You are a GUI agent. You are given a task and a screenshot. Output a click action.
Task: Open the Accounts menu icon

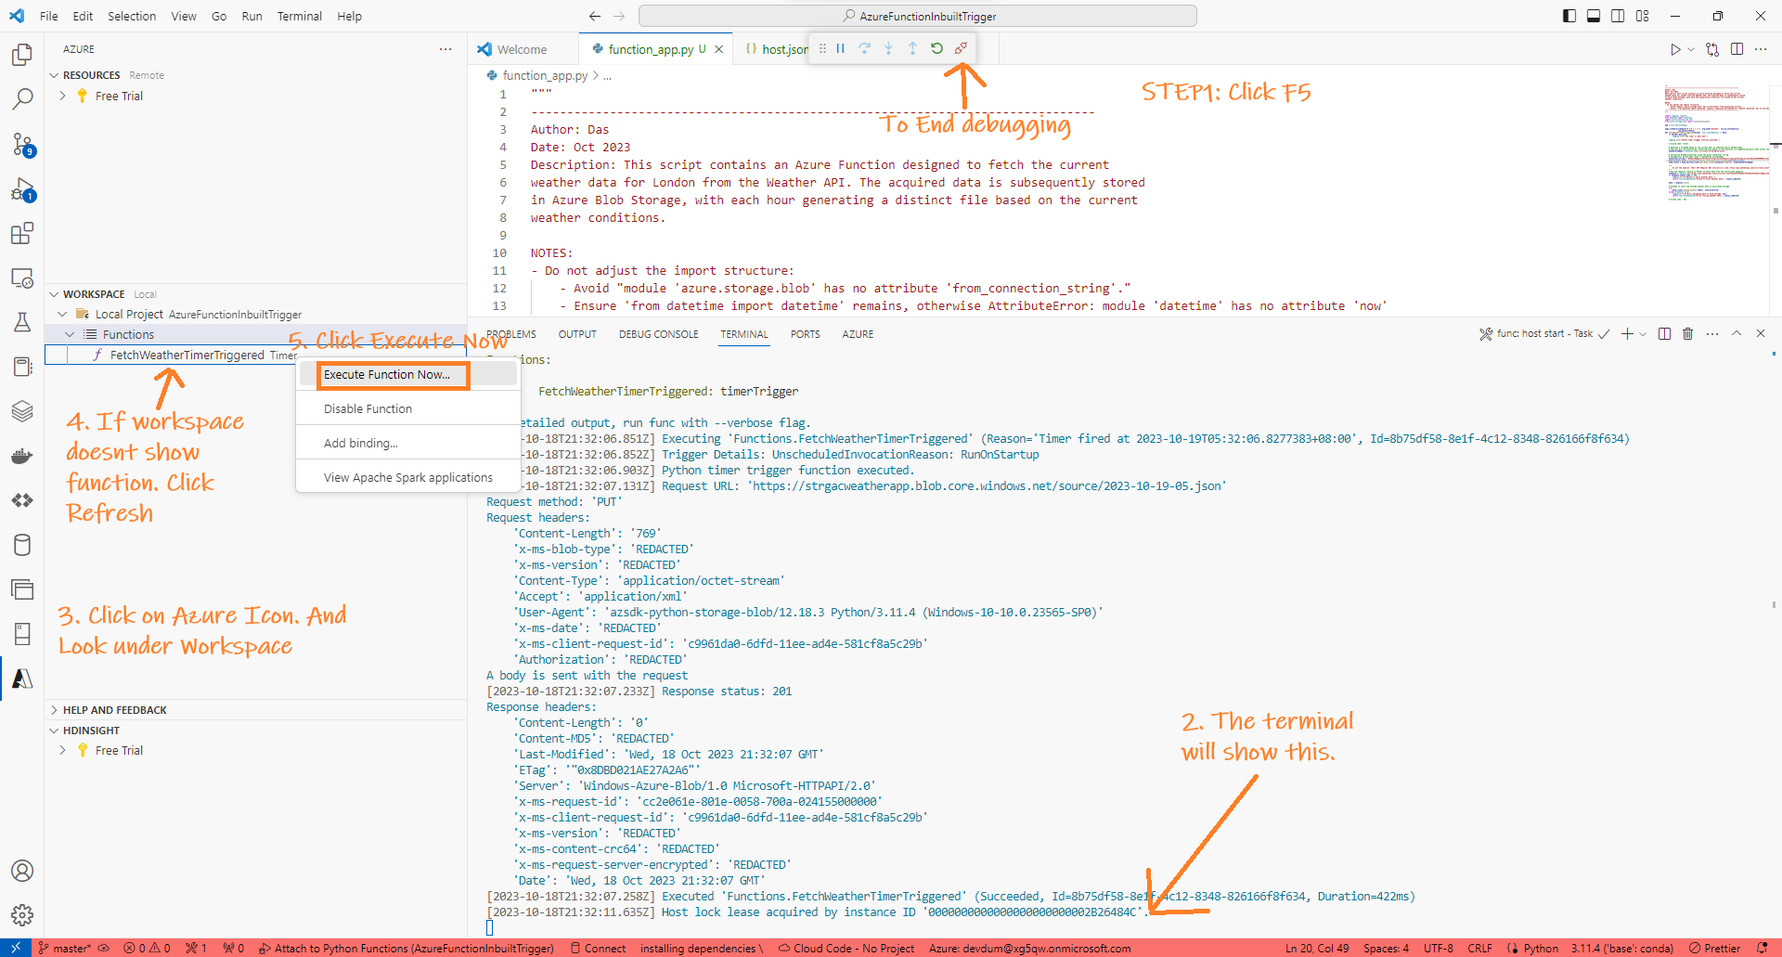(22, 871)
